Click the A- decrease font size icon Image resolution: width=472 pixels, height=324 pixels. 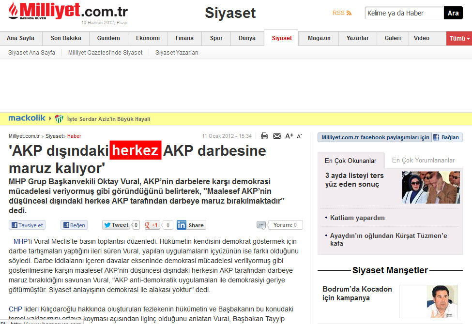pos(300,136)
